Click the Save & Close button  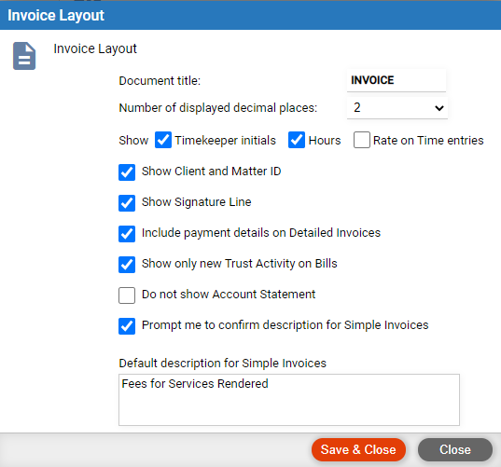358,449
